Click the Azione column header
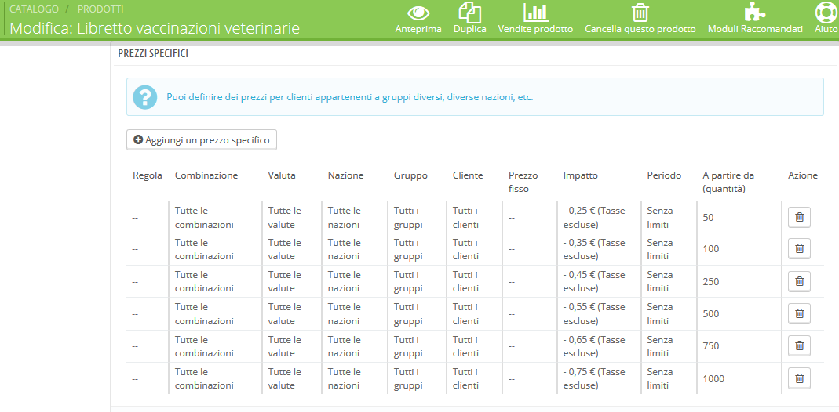The height and width of the screenshot is (412, 839). [x=803, y=175]
